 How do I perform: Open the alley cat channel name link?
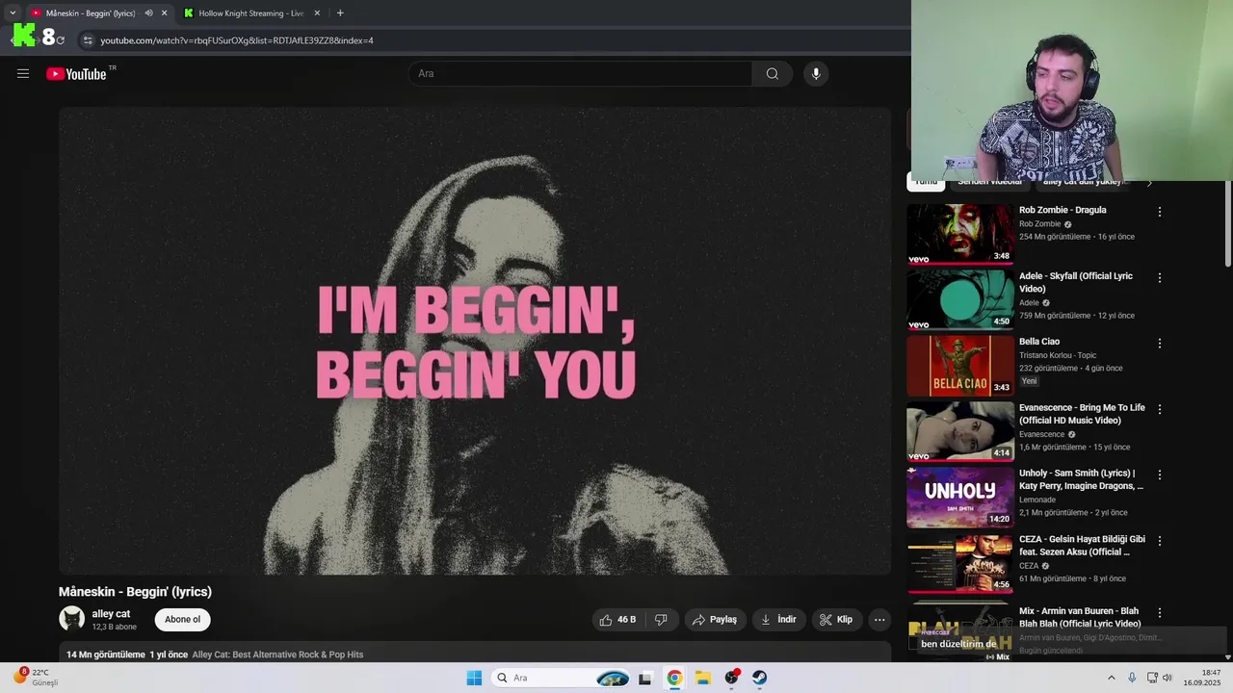click(111, 614)
